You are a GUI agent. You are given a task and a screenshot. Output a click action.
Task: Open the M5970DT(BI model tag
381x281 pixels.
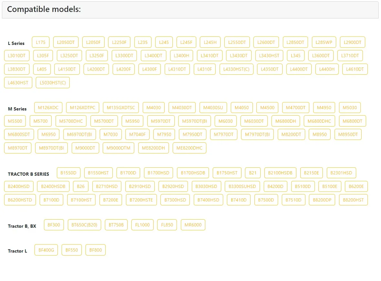click(195, 121)
